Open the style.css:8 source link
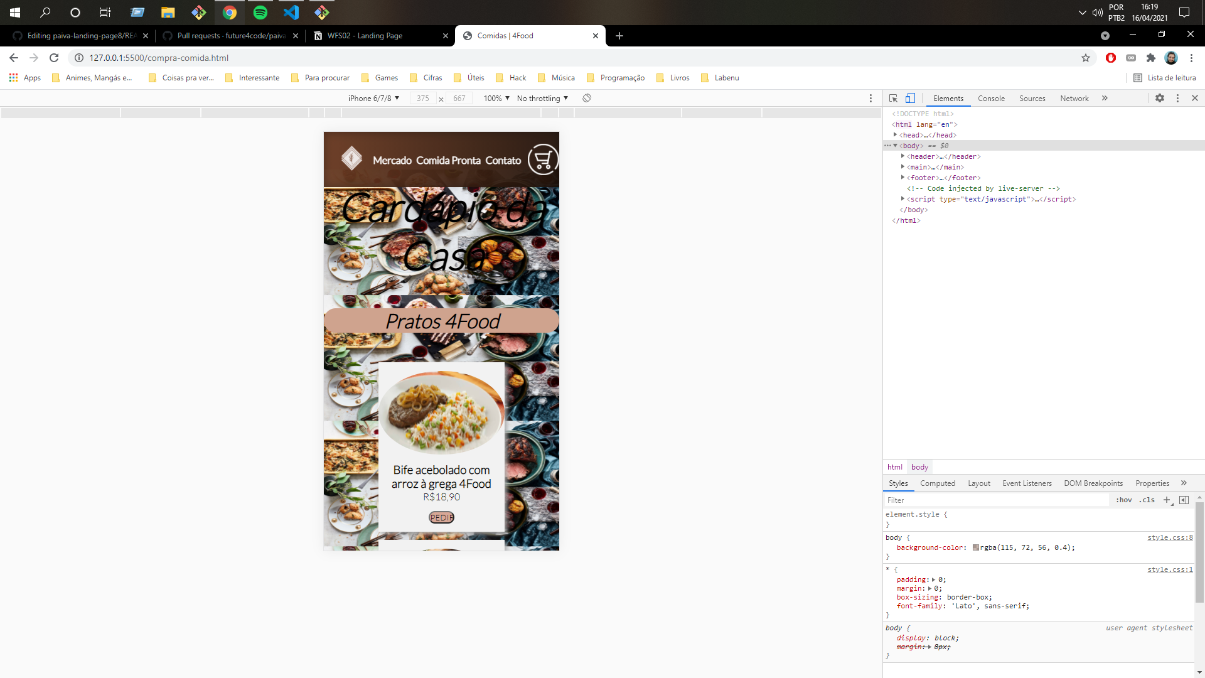 [1170, 538]
